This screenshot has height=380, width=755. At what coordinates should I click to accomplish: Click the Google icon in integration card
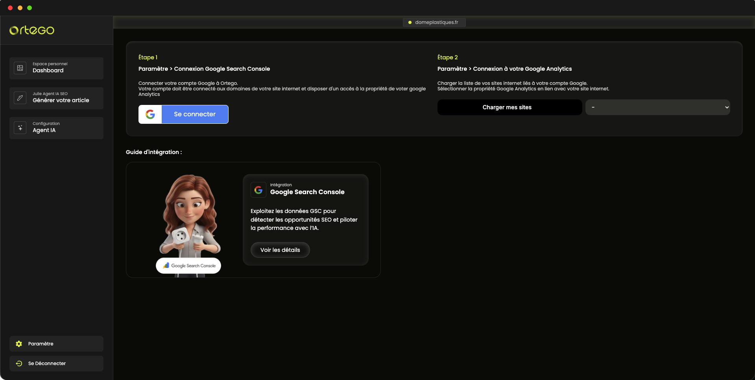click(x=258, y=190)
